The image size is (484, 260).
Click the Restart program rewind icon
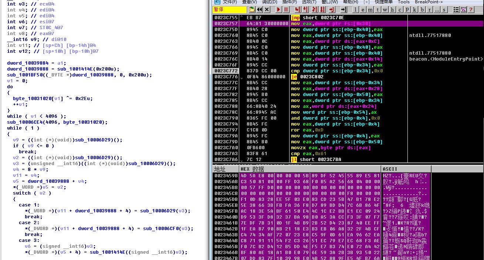tap(260, 10)
